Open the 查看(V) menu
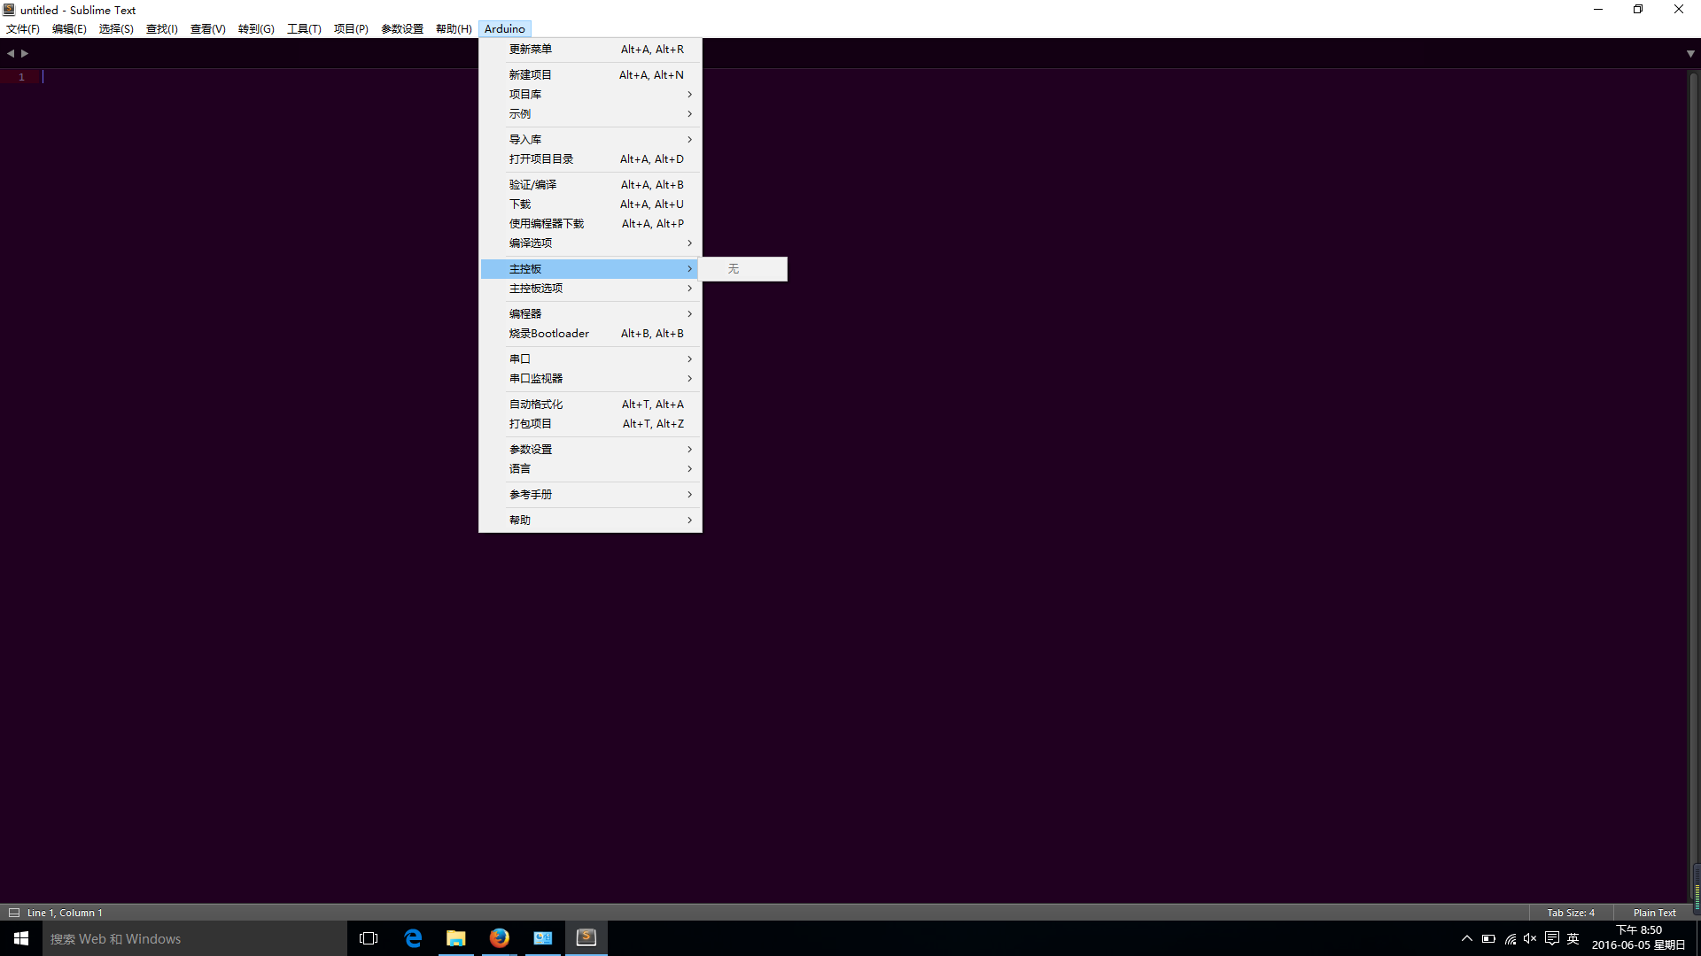This screenshot has height=956, width=1701. click(x=208, y=29)
